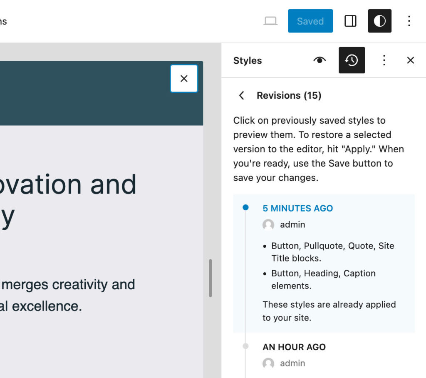Viewport: 426px width, 378px height.
Task: Open the Styles panel options menu
Action: (384, 60)
